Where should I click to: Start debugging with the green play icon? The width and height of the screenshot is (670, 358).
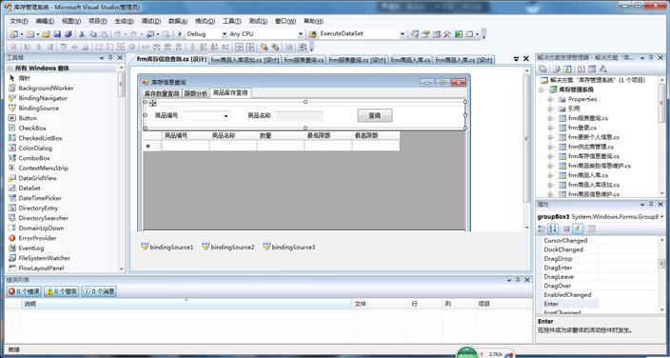click(x=180, y=34)
